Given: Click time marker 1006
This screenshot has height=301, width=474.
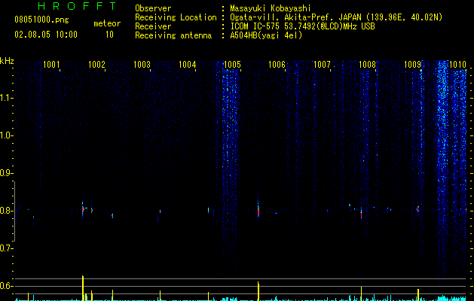Looking at the screenshot, I should coord(277,65).
